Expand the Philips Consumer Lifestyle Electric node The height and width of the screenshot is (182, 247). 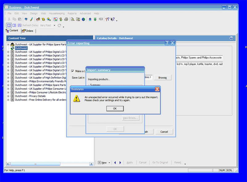pyautogui.click(x=8, y=93)
